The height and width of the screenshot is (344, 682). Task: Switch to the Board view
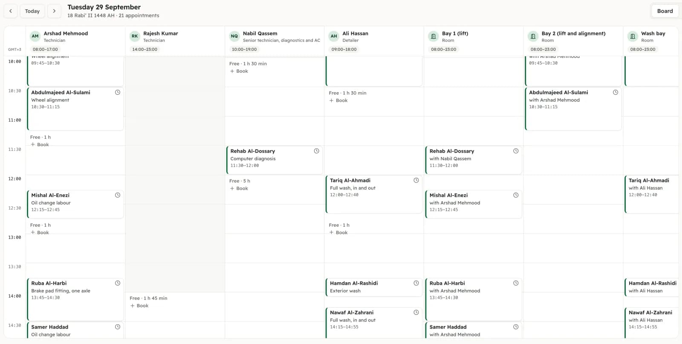pos(665,11)
